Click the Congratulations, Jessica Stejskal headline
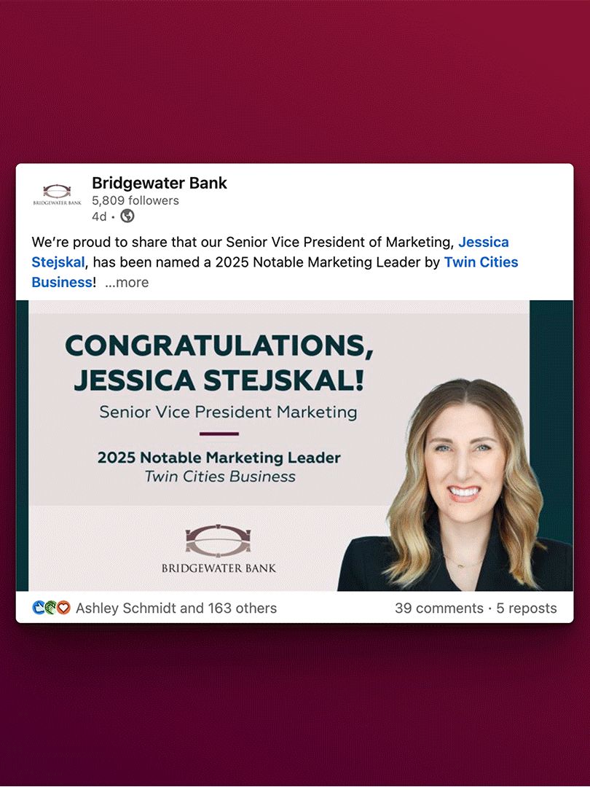590x787 pixels. (219, 362)
